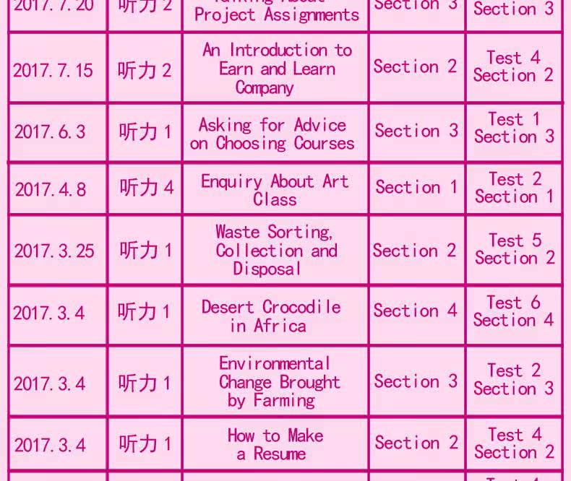Open 'Environmental Change Brought by Farming'

(x=278, y=381)
